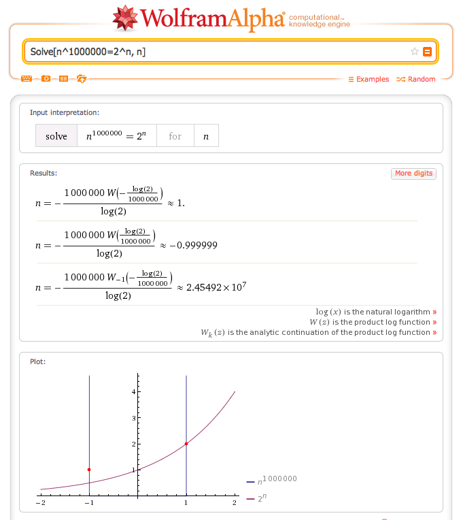The image size is (461, 520).
Task: Click the first result approximating 1.
Action: click(110, 201)
